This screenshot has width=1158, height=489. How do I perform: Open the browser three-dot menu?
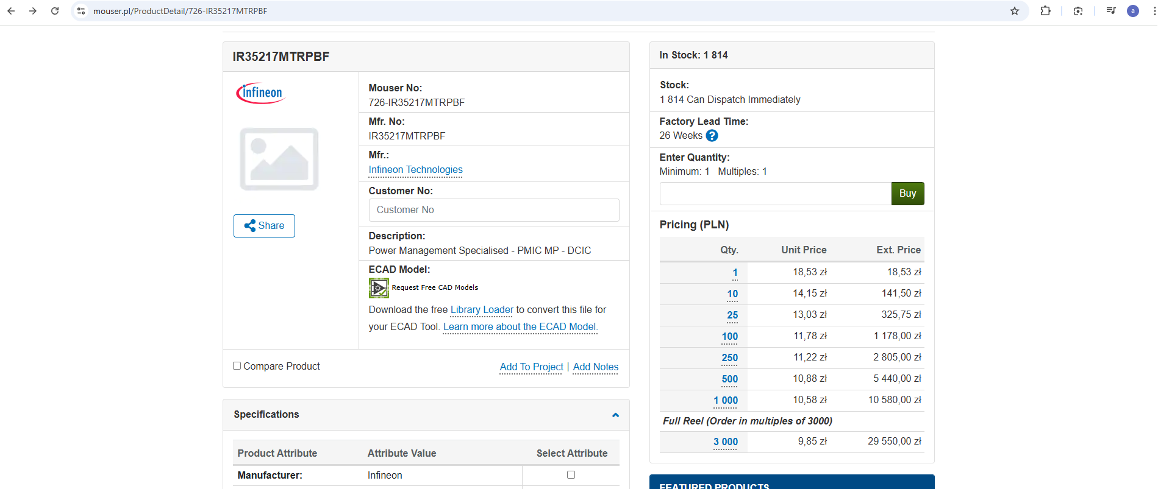tap(1154, 11)
